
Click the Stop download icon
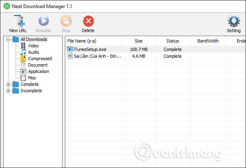tap(66, 22)
